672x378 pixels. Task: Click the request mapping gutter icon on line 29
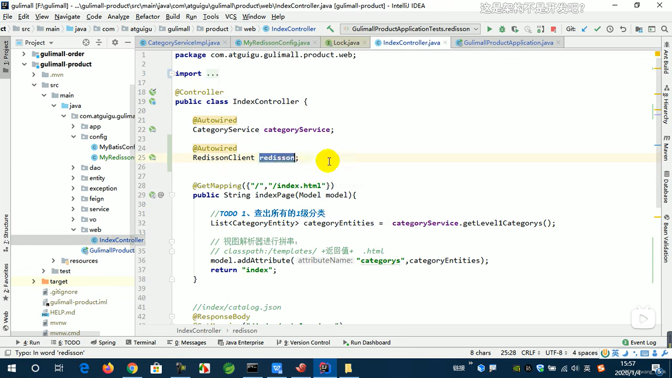[x=153, y=195]
